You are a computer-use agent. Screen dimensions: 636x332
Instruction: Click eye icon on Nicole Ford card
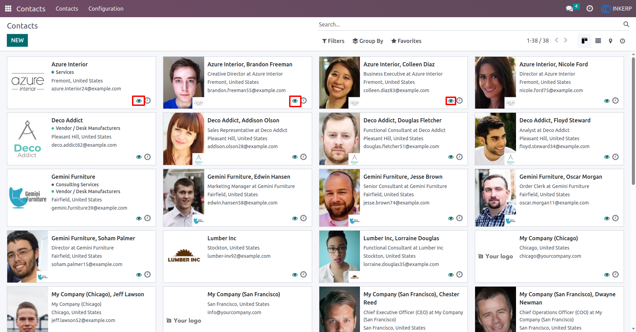click(x=607, y=101)
